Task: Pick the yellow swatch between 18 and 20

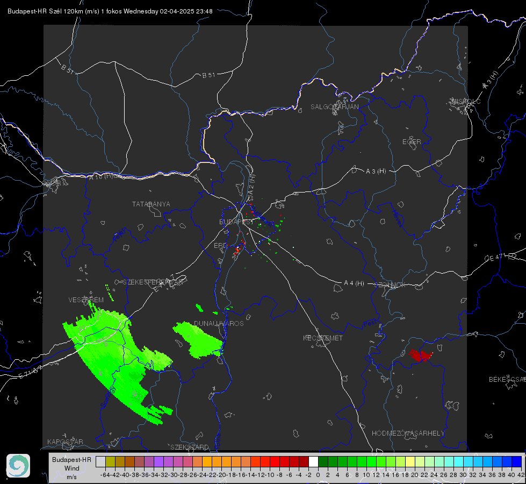Action: coord(410,461)
